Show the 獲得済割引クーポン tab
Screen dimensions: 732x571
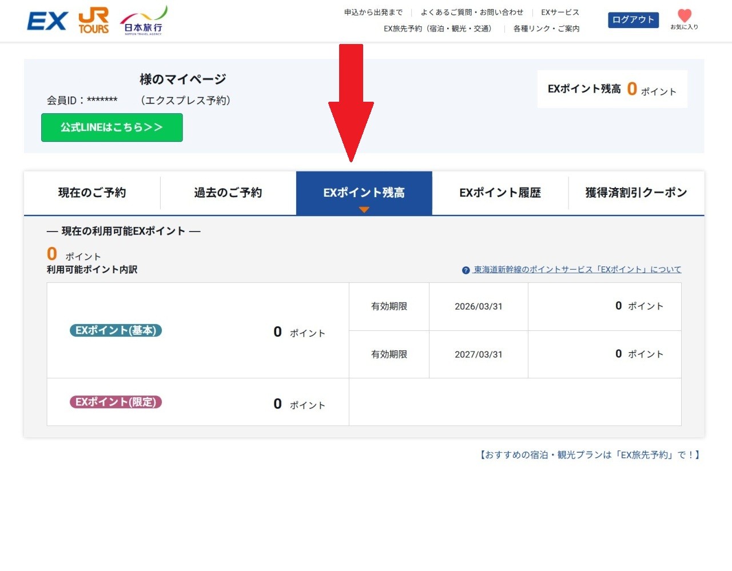point(636,193)
